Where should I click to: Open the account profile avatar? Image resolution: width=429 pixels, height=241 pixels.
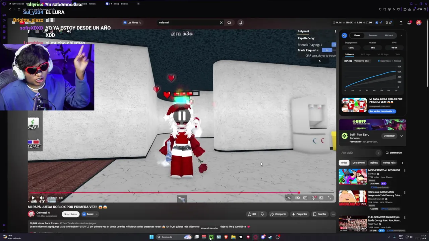pyautogui.click(x=419, y=22)
